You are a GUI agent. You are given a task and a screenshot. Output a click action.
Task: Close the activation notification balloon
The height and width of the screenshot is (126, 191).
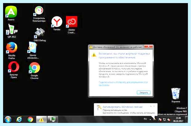click(154, 106)
